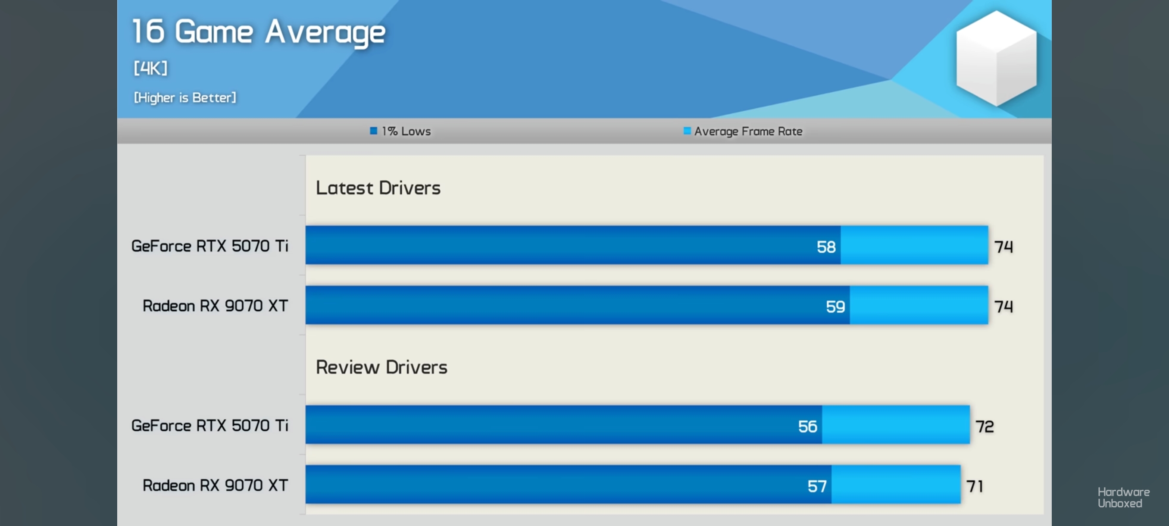Click the 58 value on the top bar

pos(826,247)
